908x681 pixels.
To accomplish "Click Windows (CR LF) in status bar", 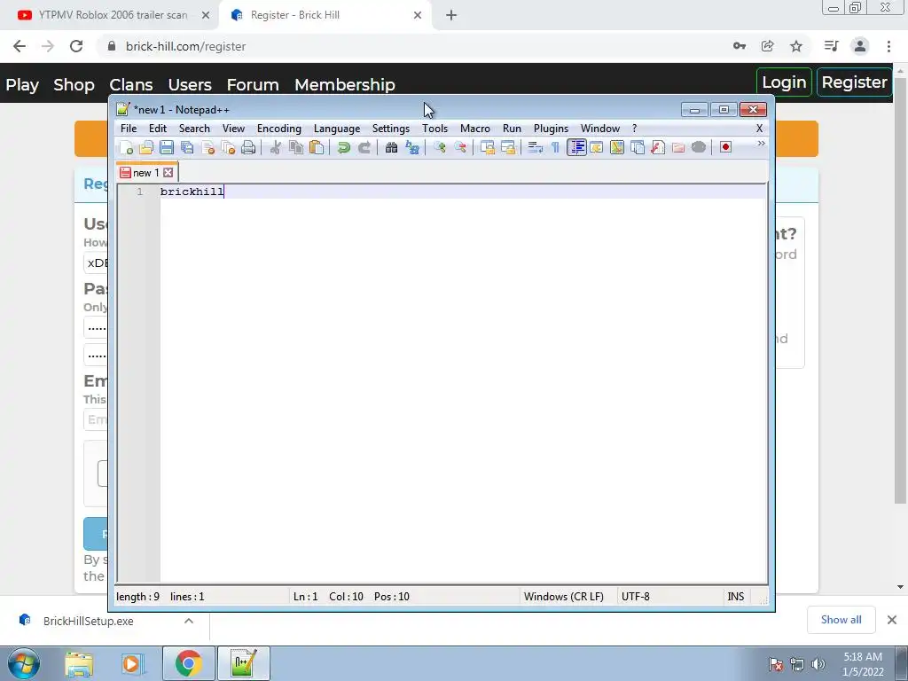I will pos(563,597).
